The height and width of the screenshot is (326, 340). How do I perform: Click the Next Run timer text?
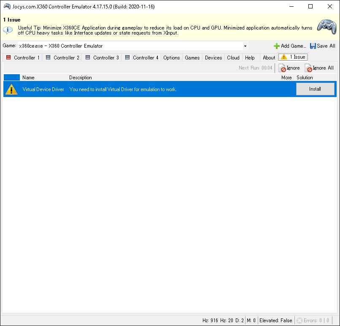pos(255,68)
